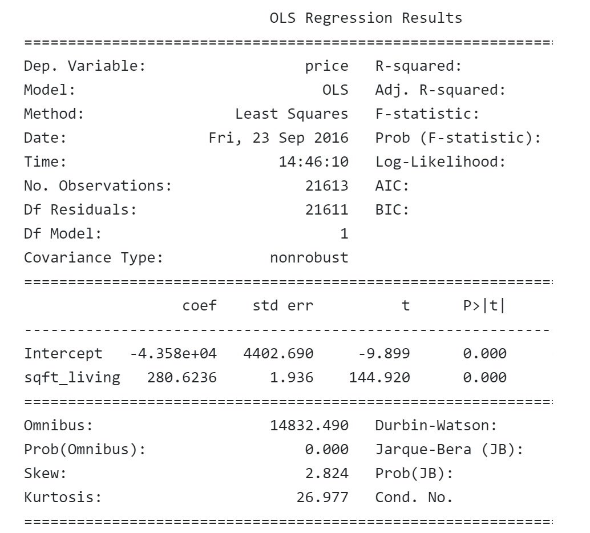The image size is (590, 533).
Task: Click the No. Observations value 21613
Action: [x=326, y=186]
